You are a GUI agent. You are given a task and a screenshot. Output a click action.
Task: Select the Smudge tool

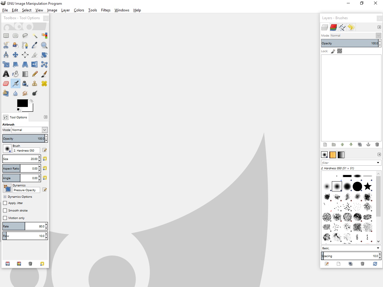(x=25, y=93)
